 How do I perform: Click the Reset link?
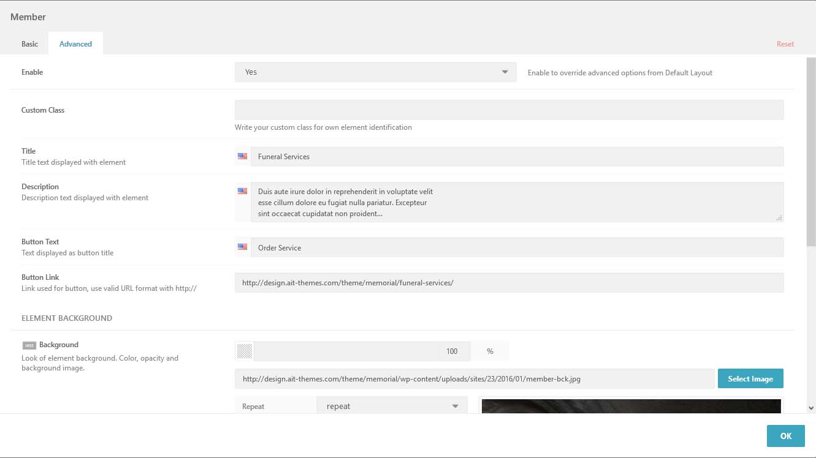point(785,44)
